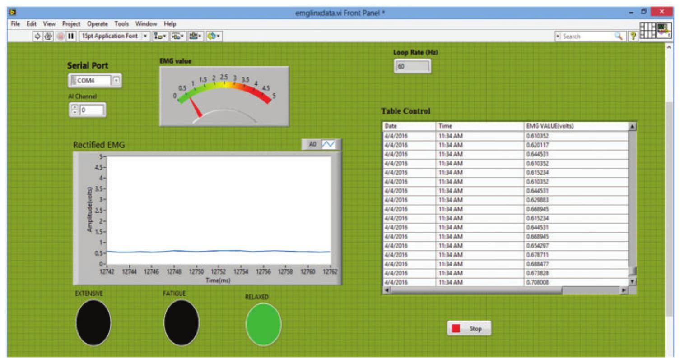The width and height of the screenshot is (680, 358).
Task: Click the table cell showing 0.708008
Action: [x=576, y=282]
